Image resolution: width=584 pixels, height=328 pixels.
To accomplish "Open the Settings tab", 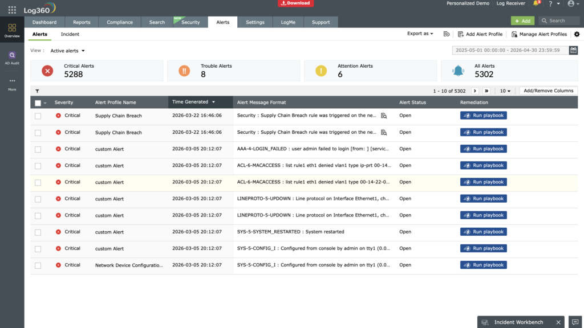I will 255,22.
